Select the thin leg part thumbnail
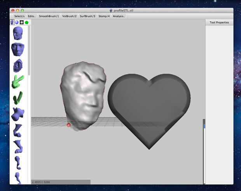Viewport: 241px width, 191px height. [18, 163]
